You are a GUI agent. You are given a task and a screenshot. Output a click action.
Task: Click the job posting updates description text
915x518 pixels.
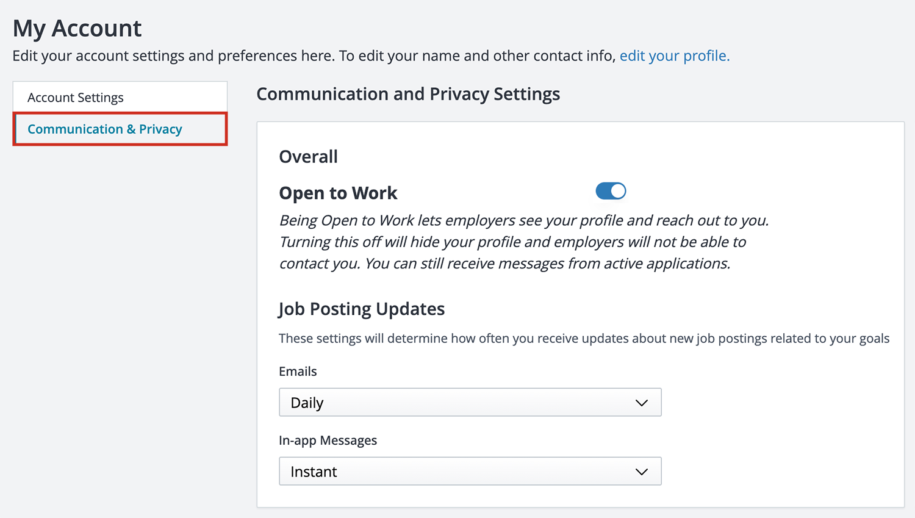point(584,339)
